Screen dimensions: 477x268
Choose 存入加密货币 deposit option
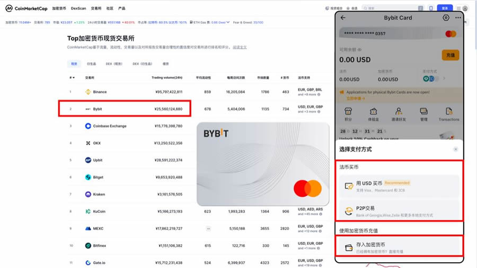399,247
